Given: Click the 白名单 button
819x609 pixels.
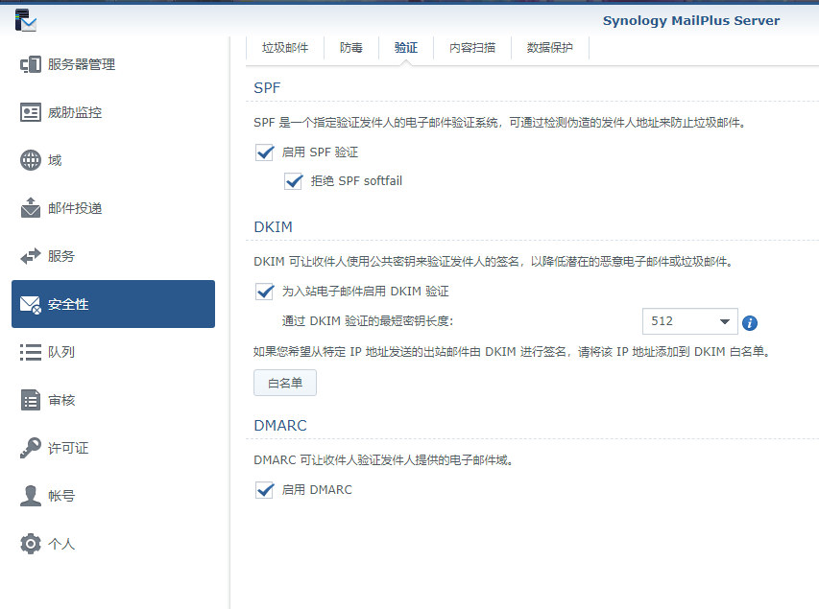Looking at the screenshot, I should tap(285, 384).
